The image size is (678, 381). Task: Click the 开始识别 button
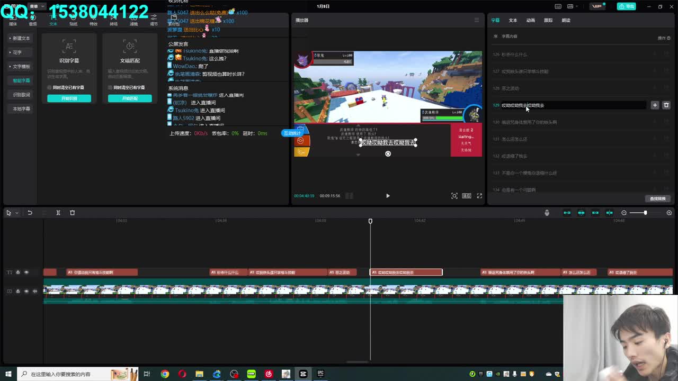tap(69, 98)
